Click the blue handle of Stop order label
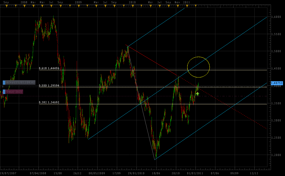Viewport: 285px width, 176px height. 4,92
